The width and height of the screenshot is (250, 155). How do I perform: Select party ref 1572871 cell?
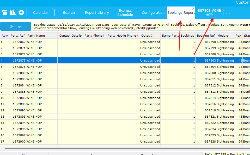[x=17, y=48]
